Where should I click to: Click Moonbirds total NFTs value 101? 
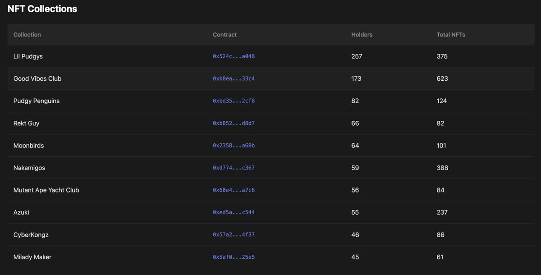click(x=441, y=146)
